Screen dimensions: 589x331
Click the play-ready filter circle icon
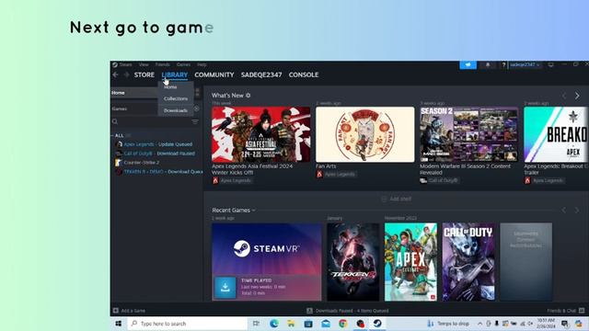click(196, 108)
